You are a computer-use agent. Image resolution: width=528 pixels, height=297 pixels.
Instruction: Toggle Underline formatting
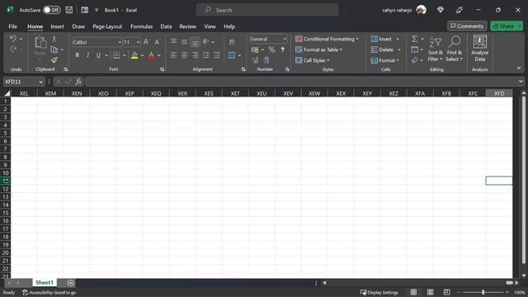point(98,55)
